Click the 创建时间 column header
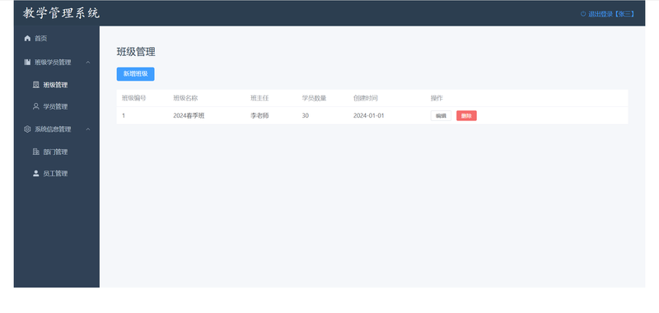Image resolution: width=659 pixels, height=313 pixels. 366,98
